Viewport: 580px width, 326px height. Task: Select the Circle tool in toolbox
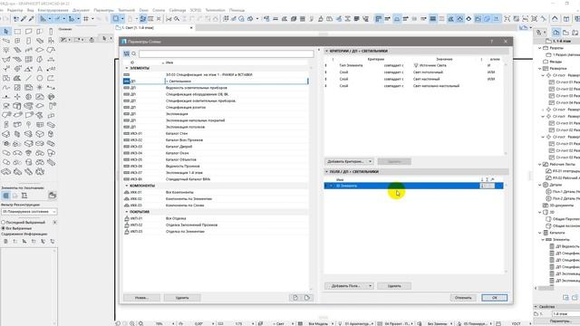(x=40, y=78)
